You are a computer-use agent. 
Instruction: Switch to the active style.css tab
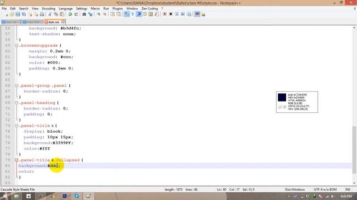[54, 22]
